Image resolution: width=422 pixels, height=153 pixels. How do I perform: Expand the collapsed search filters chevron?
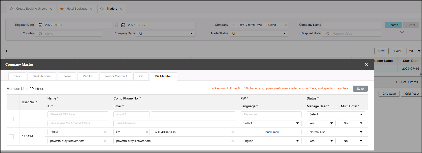pos(402,32)
